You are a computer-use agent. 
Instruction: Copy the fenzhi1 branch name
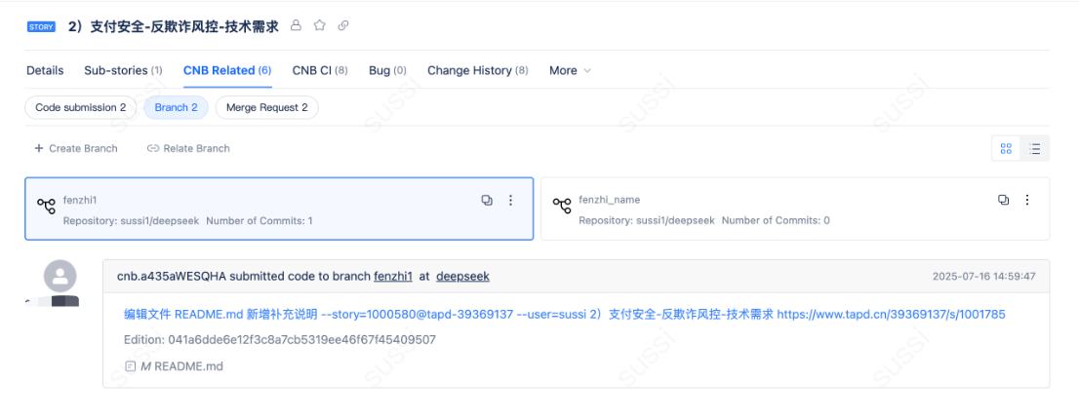click(x=487, y=200)
